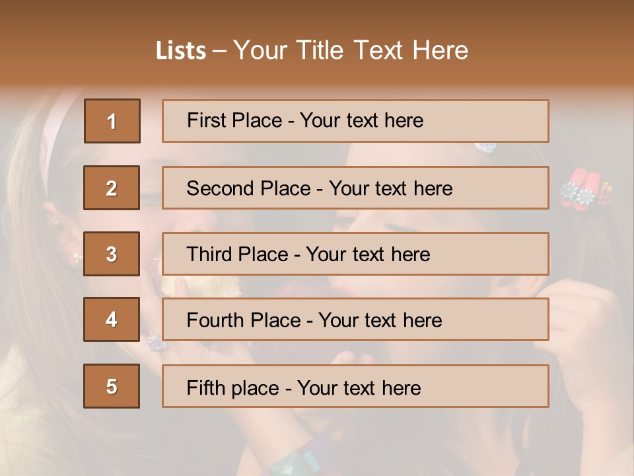Select the Fourth Place text bar

(355, 319)
